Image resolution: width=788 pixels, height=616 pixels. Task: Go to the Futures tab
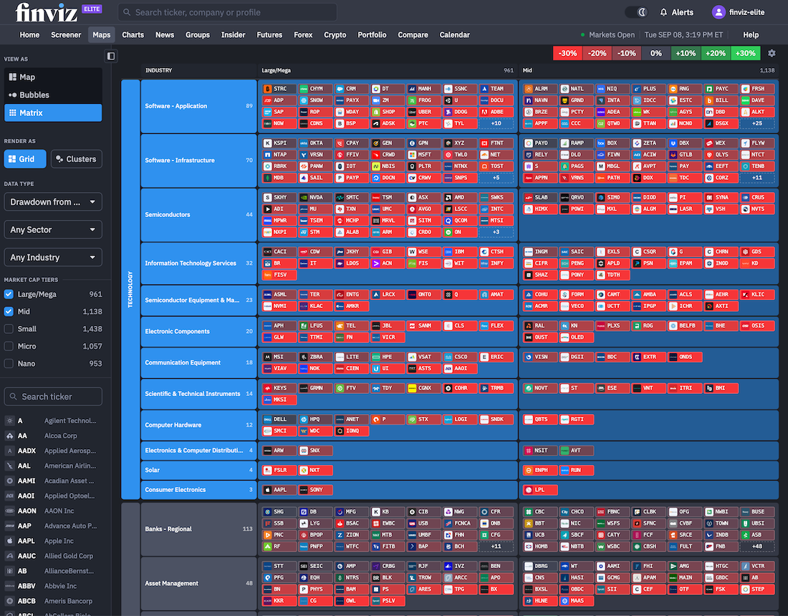pos(269,34)
